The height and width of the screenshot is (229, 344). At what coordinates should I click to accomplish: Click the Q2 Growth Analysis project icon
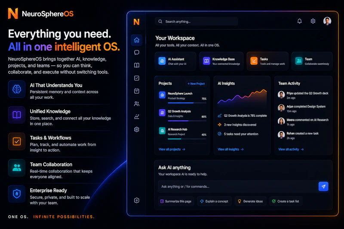point(162,113)
